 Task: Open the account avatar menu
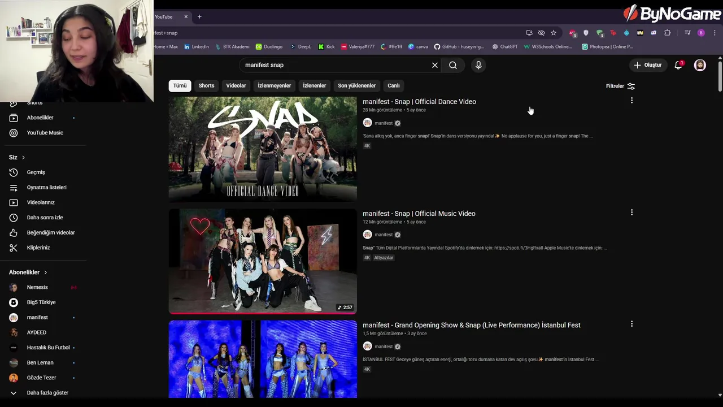[700, 65]
